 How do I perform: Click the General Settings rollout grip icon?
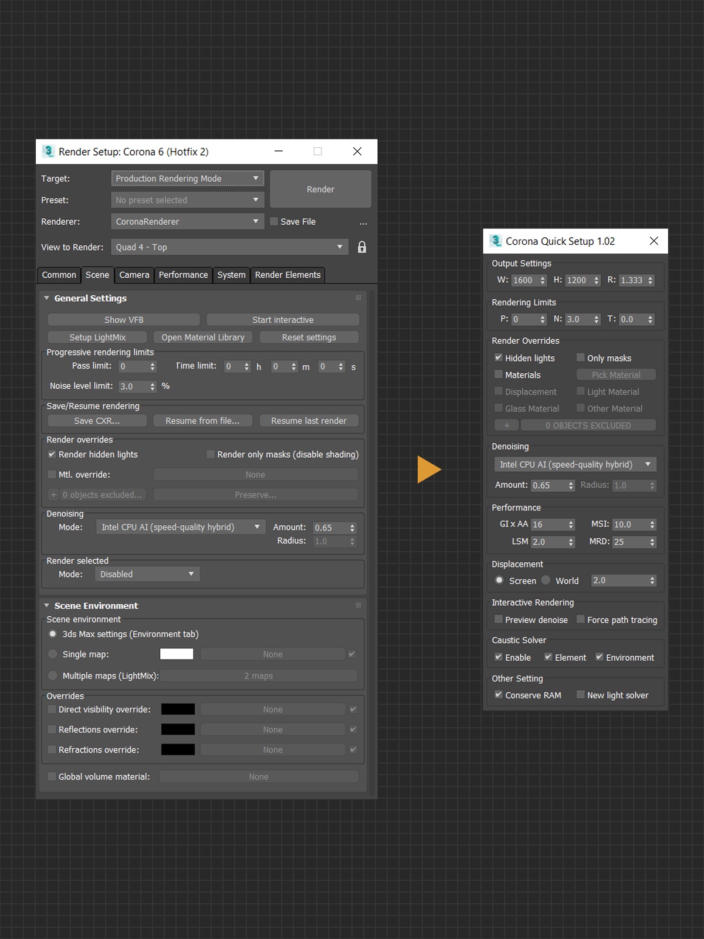pyautogui.click(x=358, y=298)
